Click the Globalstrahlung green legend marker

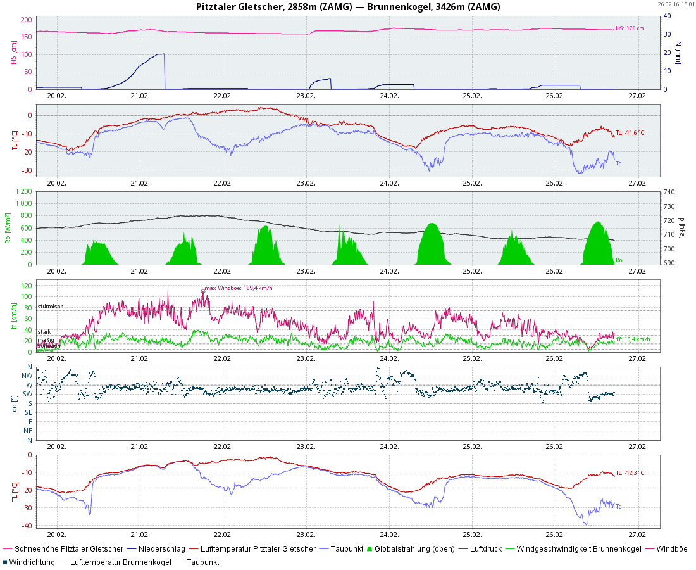click(370, 549)
